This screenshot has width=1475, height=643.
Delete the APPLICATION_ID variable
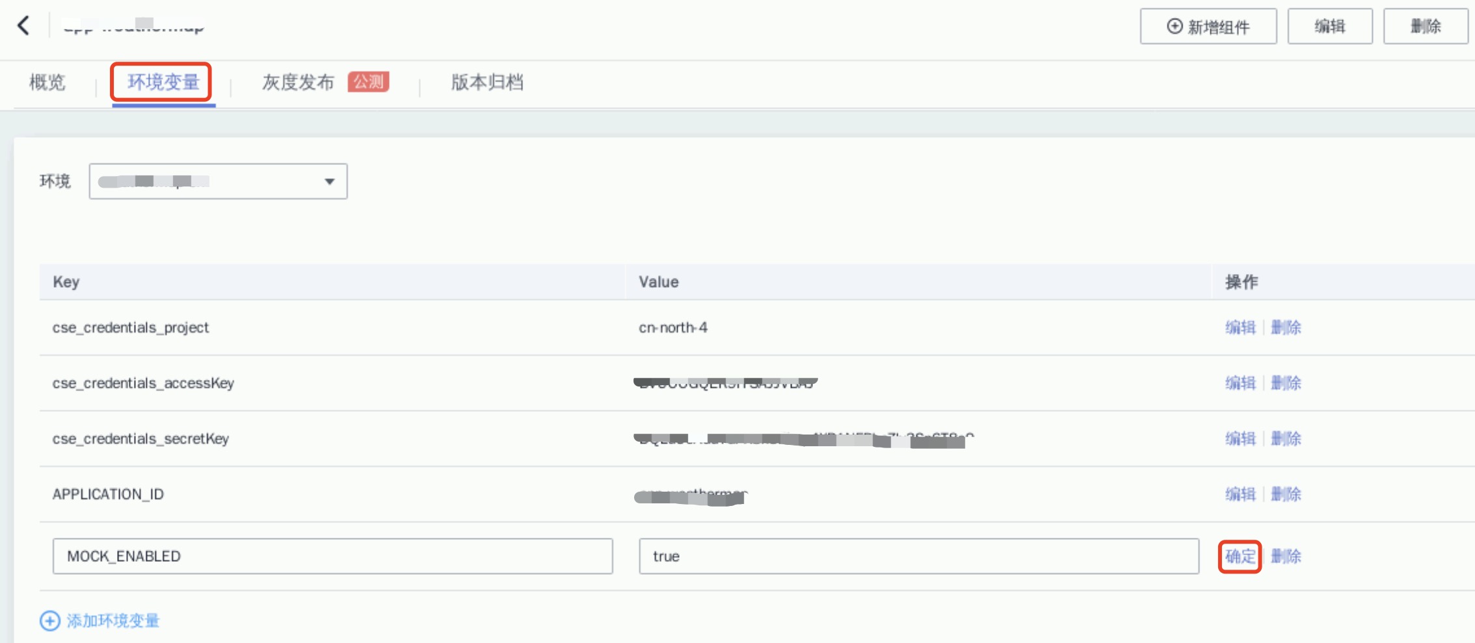point(1286,494)
